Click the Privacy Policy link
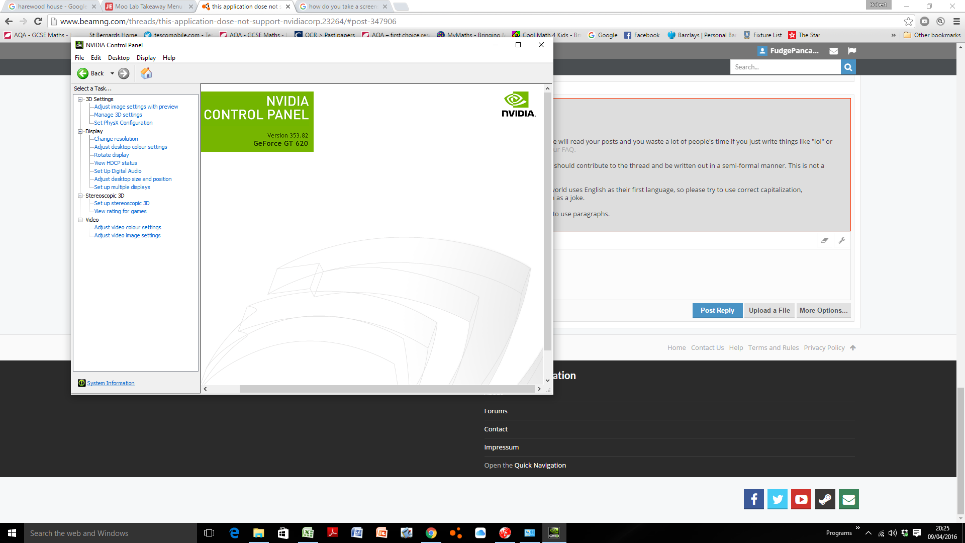The width and height of the screenshot is (965, 543). point(824,348)
